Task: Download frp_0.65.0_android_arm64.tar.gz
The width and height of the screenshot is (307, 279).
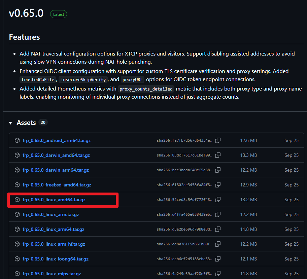Action: (57, 140)
